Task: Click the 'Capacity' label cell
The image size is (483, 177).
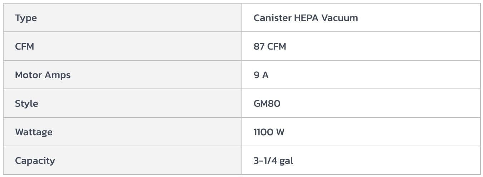Action: point(35,161)
